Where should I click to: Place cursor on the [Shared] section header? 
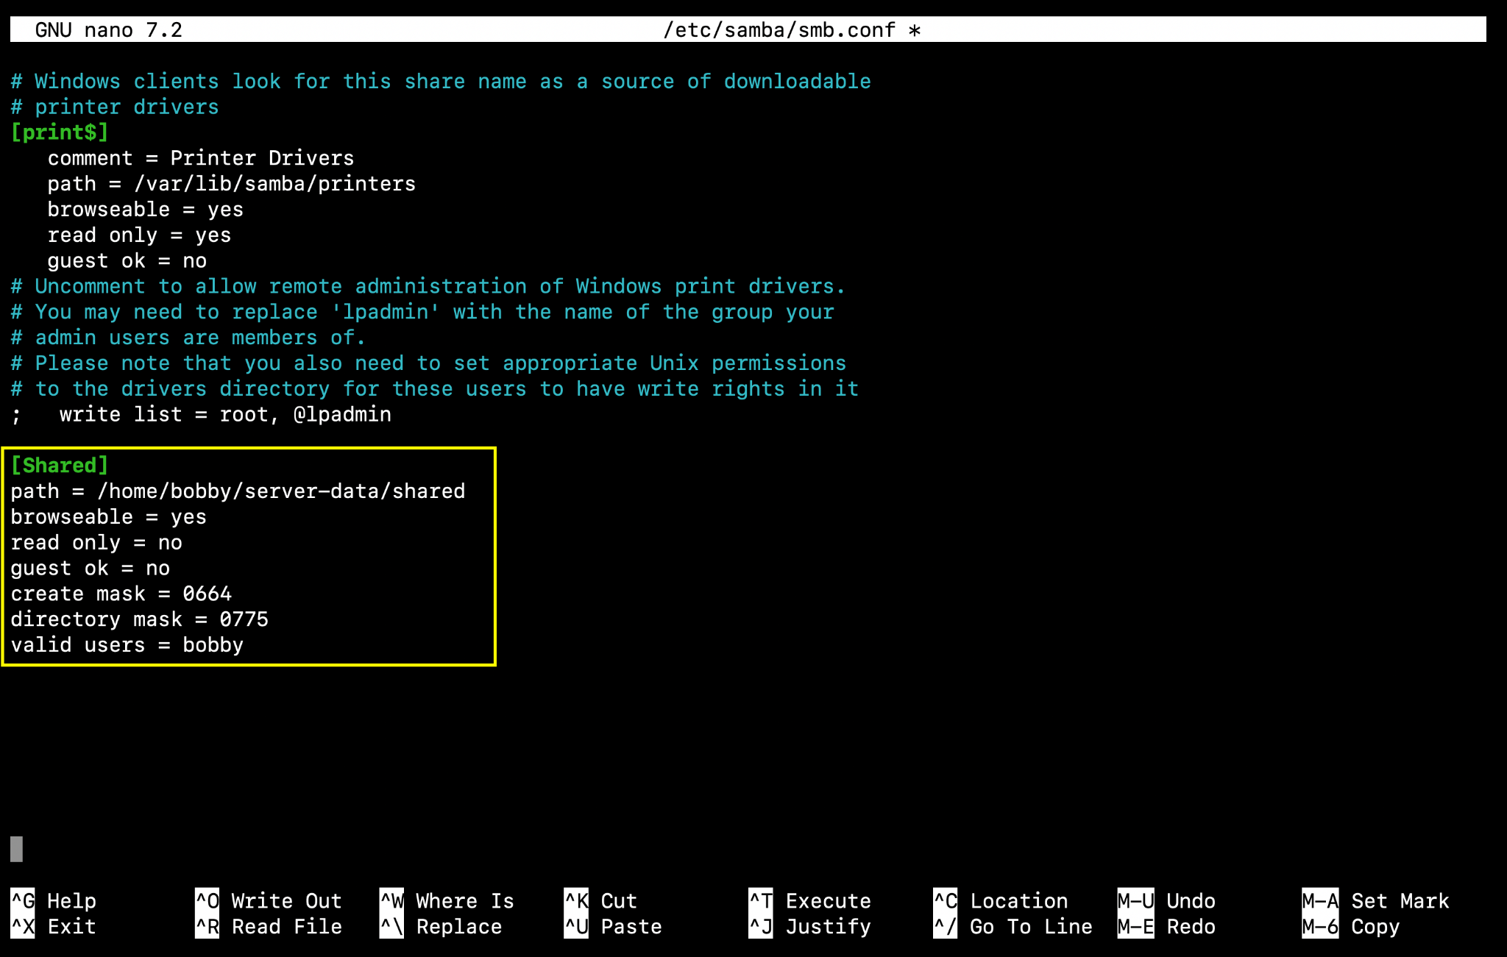60,465
